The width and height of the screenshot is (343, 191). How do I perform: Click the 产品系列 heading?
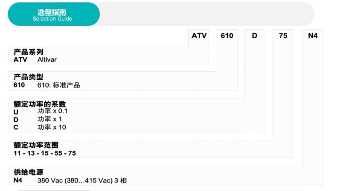coord(29,52)
